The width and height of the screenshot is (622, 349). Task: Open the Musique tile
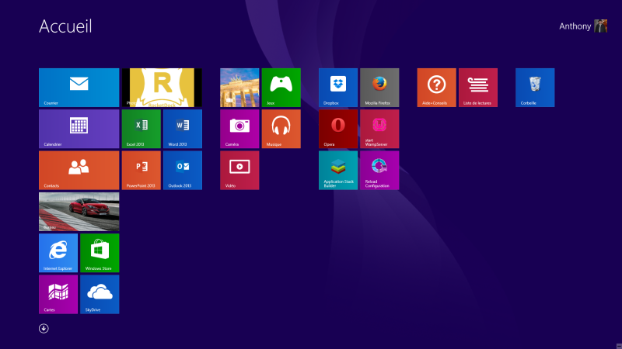[x=281, y=129]
